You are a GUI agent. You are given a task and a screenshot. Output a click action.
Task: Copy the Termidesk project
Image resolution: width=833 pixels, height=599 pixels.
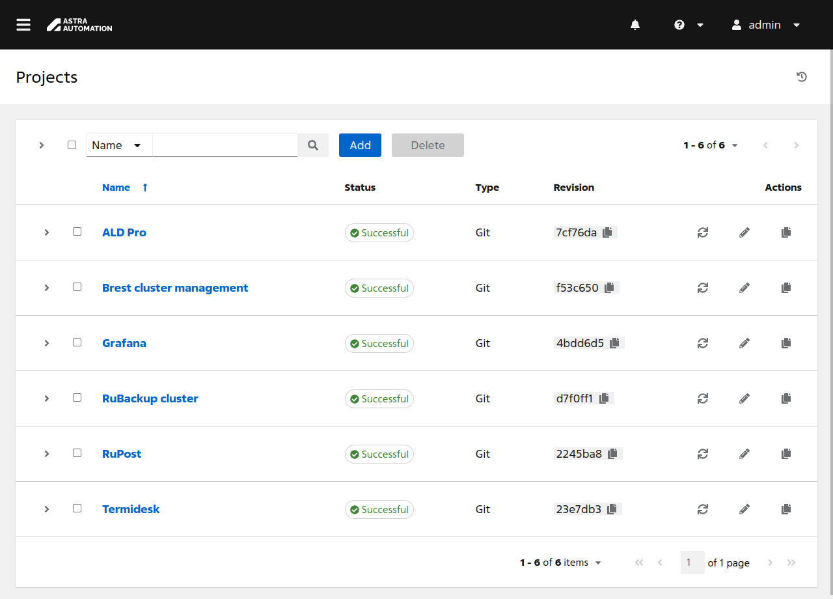pyautogui.click(x=786, y=509)
